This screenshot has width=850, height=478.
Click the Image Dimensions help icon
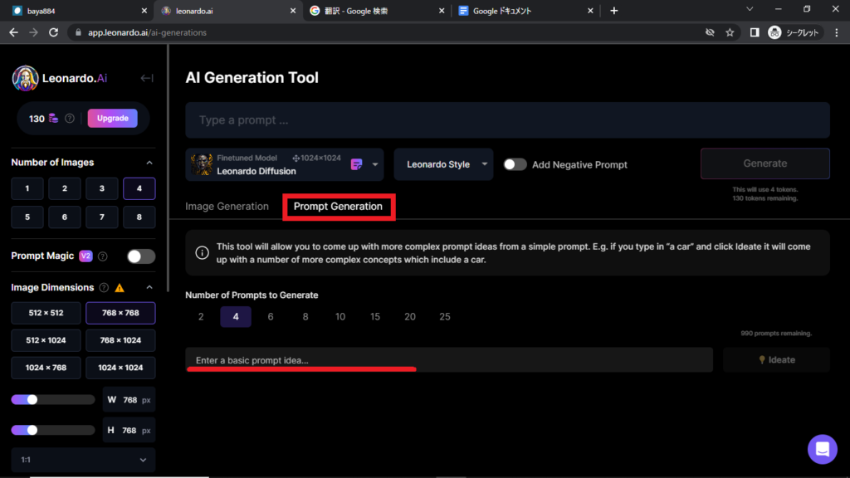point(104,288)
